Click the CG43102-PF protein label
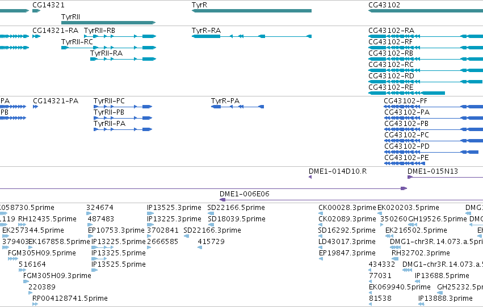Image resolution: width=483 pixels, height=307 pixels. [405, 101]
